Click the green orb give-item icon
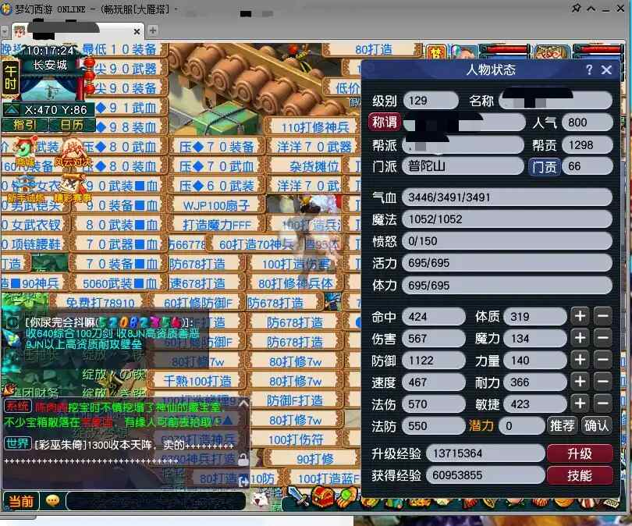Viewport: 632px width, 526px height. click(x=347, y=497)
